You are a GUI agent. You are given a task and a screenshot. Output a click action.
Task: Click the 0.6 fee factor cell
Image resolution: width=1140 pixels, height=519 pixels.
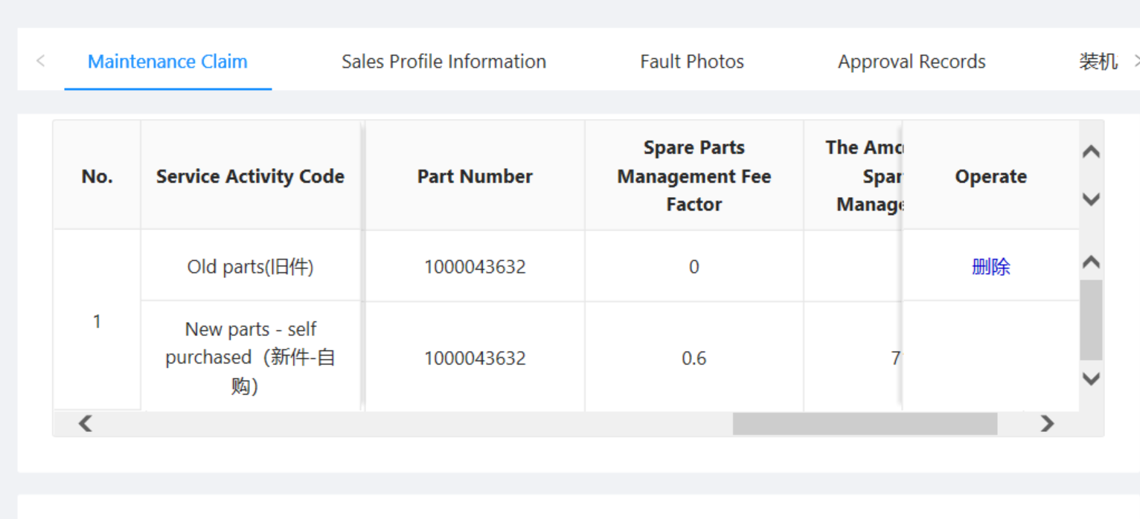tap(694, 358)
